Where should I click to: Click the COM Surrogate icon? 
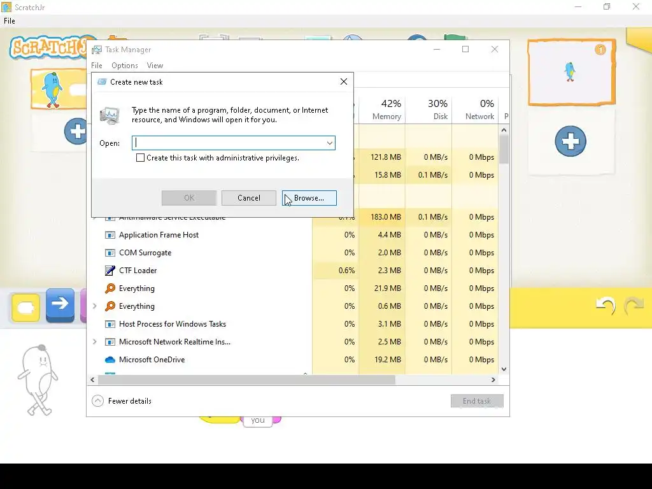110,253
